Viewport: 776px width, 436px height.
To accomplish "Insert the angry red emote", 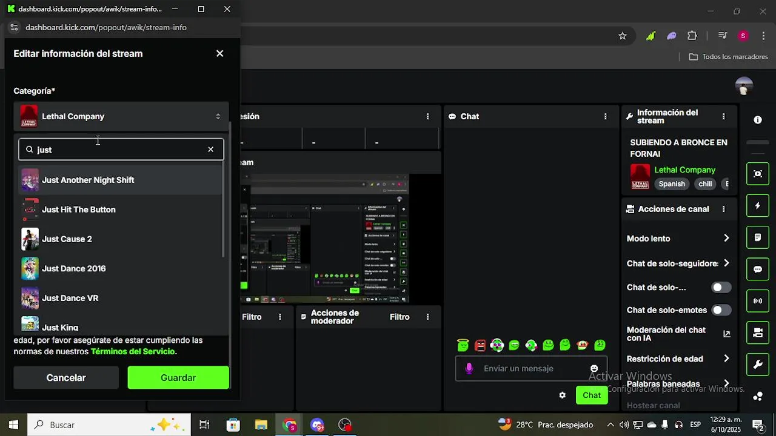I will click(x=480, y=345).
